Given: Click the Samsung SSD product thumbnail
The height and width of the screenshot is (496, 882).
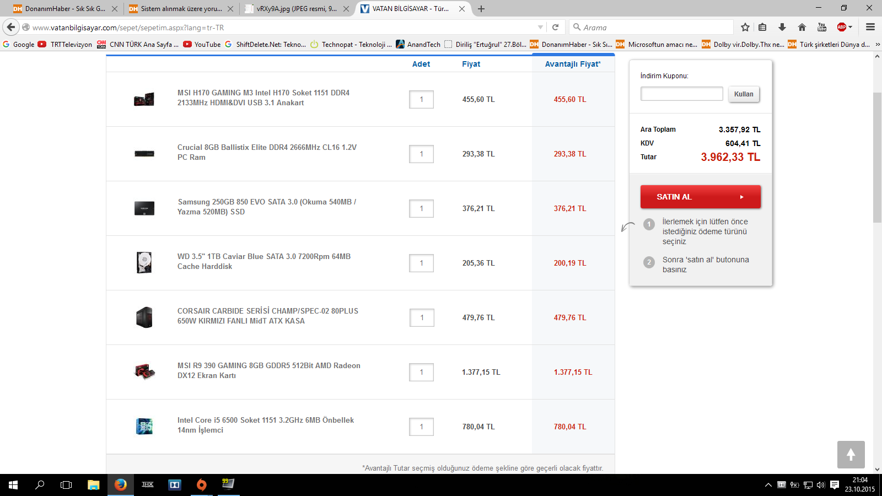Looking at the screenshot, I should pos(144,208).
